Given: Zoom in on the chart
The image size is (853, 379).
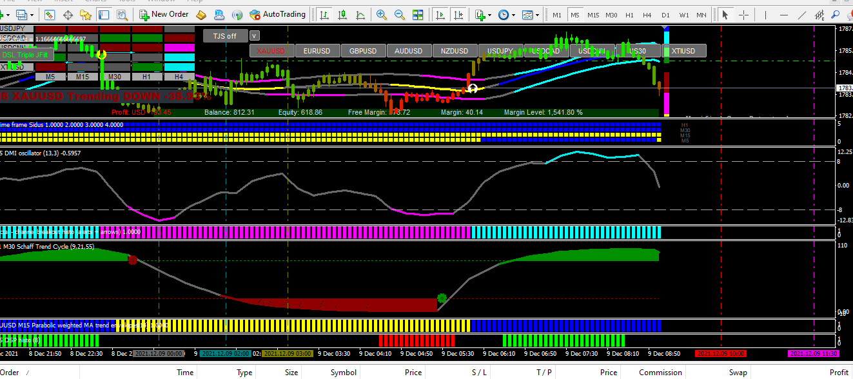Looking at the screenshot, I should 382,14.
